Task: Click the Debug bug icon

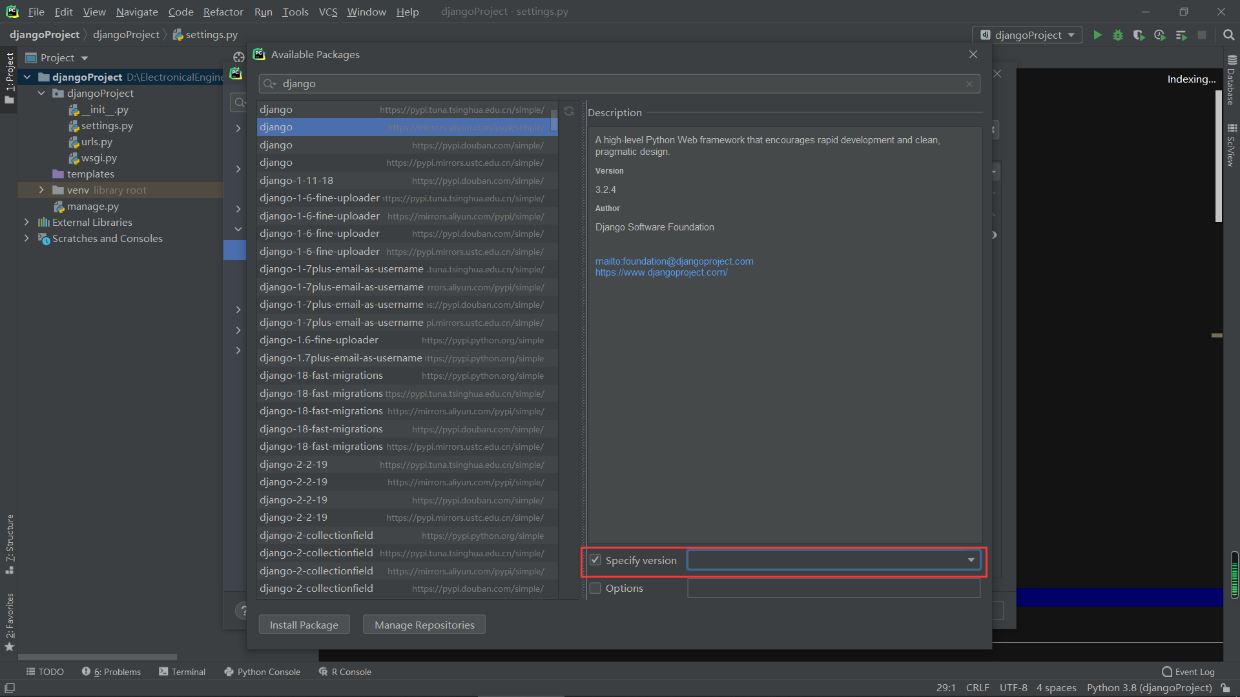Action: 1118,35
